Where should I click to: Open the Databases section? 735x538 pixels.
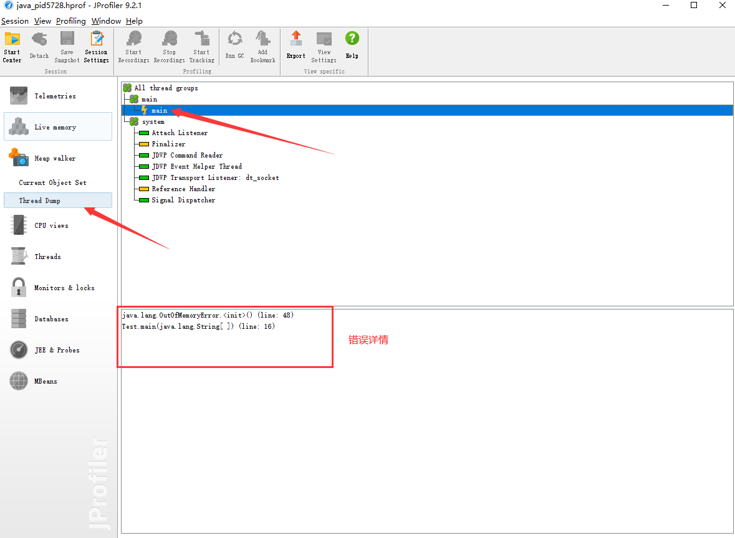57,319
